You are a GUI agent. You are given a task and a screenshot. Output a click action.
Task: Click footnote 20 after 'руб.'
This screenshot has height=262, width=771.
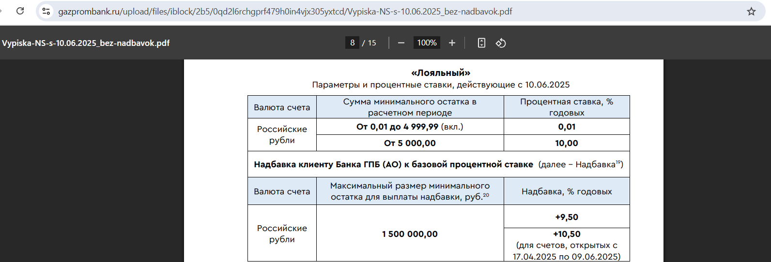(x=486, y=195)
